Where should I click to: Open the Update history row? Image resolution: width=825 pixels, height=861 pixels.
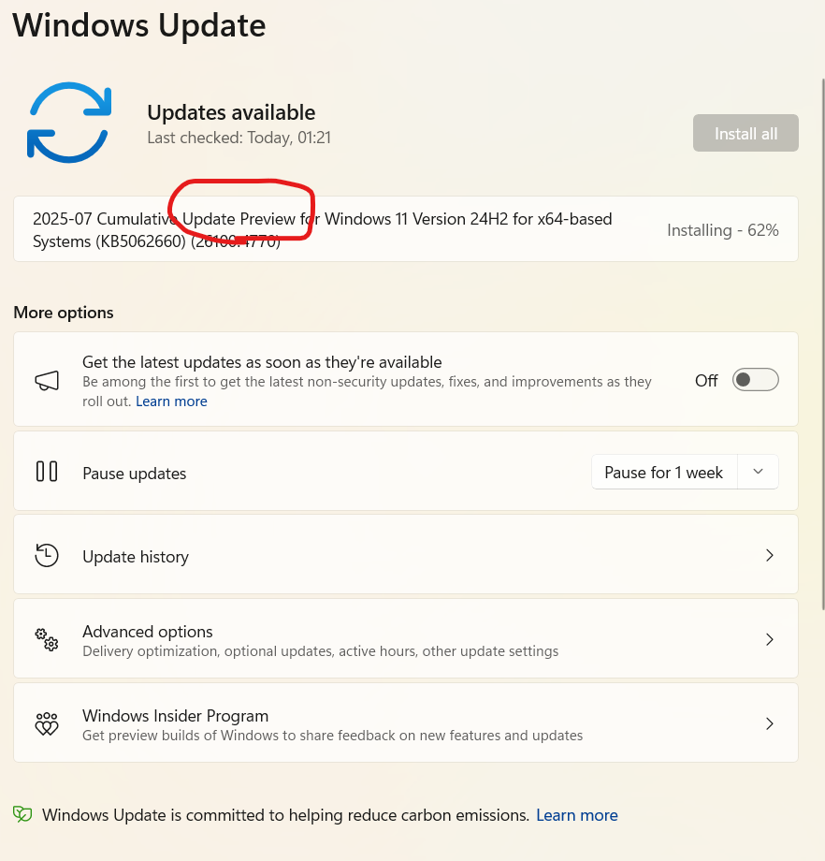pyautogui.click(x=406, y=555)
